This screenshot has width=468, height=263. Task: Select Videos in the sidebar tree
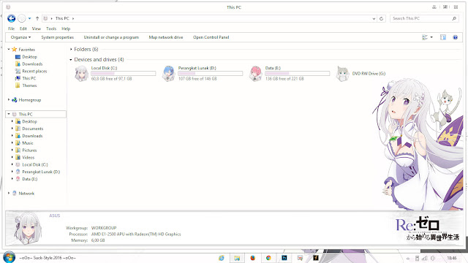[x=29, y=157]
